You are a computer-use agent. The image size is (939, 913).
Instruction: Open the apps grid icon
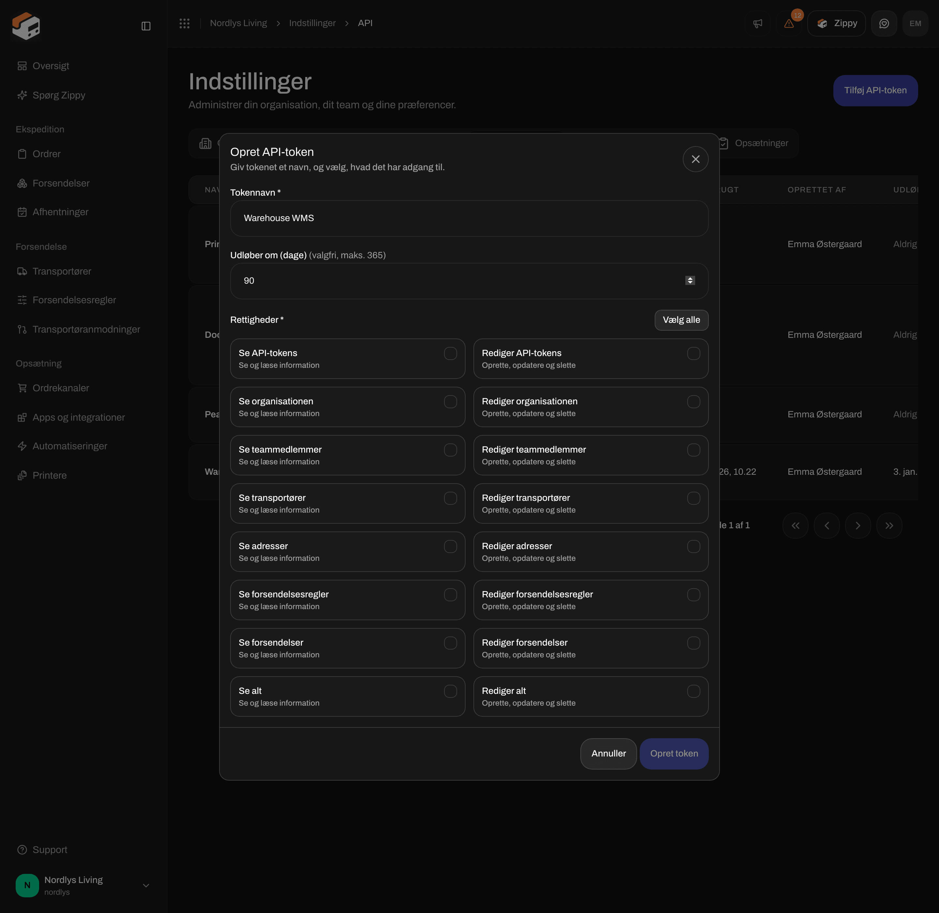pos(185,23)
